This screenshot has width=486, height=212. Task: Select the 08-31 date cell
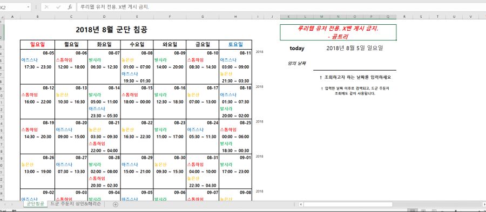202,158
